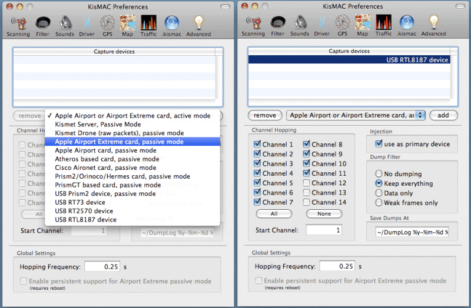
Task: Open capture device type dropdown in right window
Action: [x=356, y=115]
